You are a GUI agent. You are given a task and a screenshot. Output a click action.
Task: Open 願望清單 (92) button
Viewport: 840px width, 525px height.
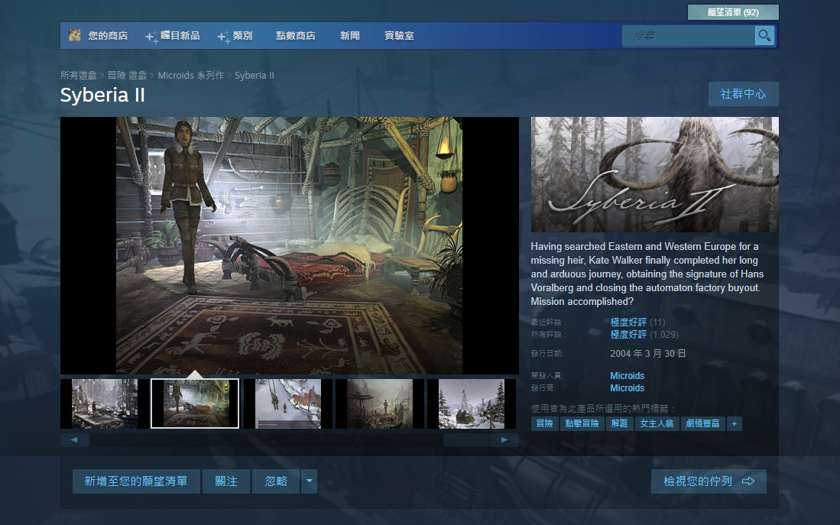click(x=733, y=11)
